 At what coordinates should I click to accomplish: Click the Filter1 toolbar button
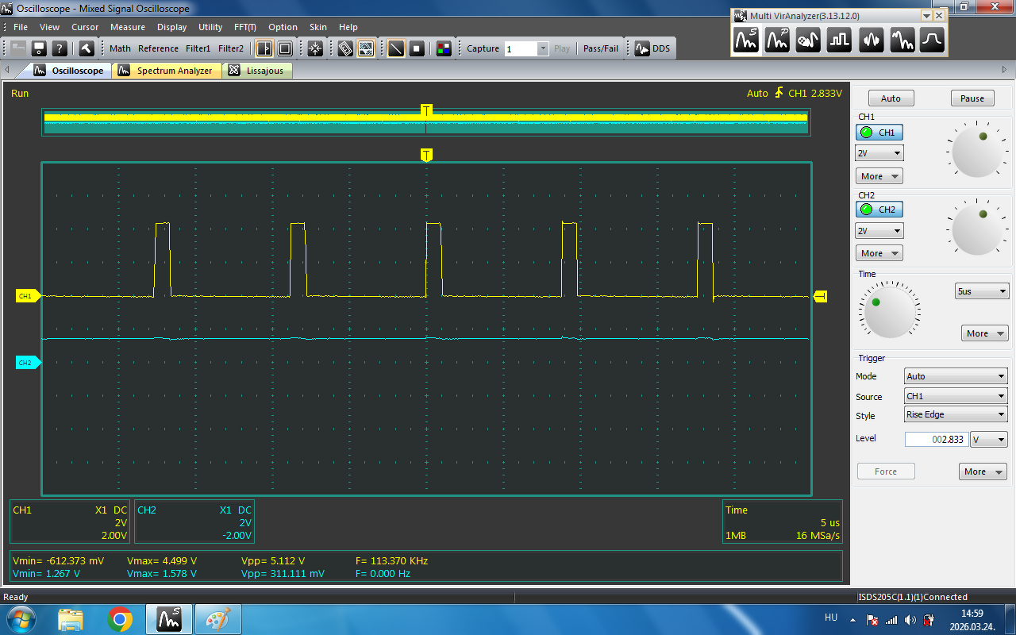click(198, 48)
